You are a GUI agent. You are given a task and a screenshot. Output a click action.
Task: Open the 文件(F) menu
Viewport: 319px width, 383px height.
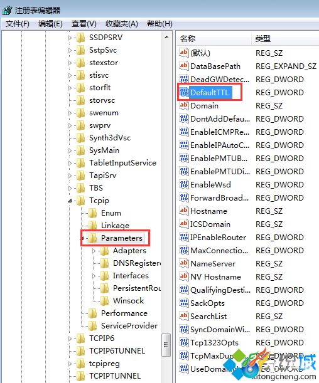click(x=18, y=24)
